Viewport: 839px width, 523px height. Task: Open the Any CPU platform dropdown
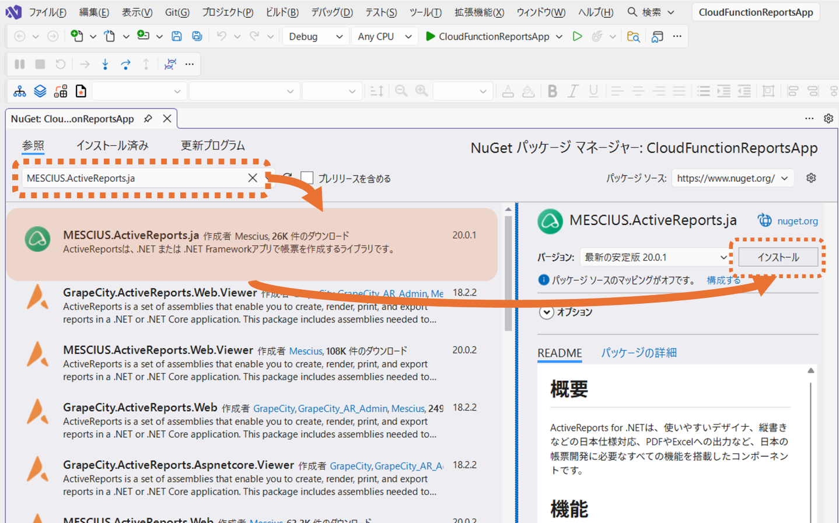point(384,36)
